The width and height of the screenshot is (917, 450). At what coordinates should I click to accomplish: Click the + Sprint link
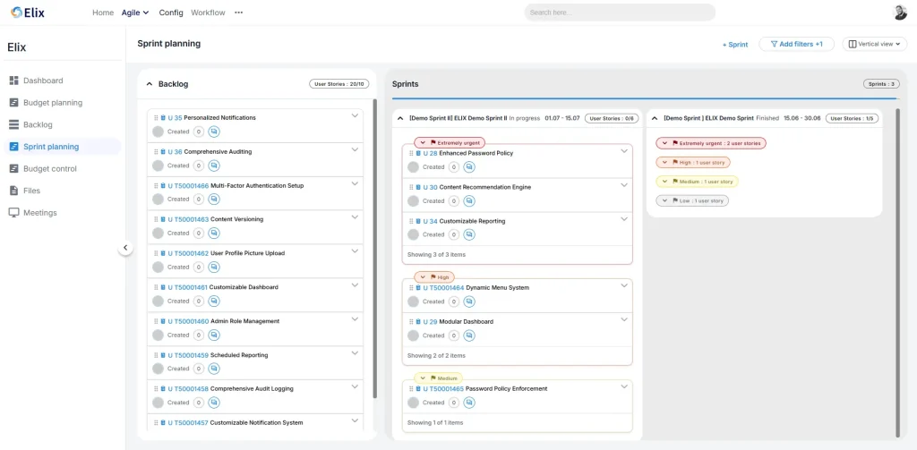(x=735, y=44)
